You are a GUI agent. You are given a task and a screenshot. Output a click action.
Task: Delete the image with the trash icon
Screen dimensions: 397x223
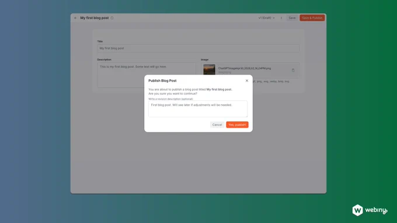click(293, 70)
